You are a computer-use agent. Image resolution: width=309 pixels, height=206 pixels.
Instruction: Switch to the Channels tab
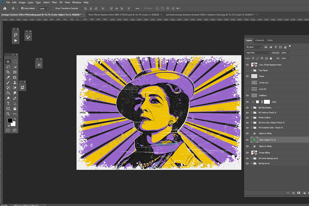point(260,40)
